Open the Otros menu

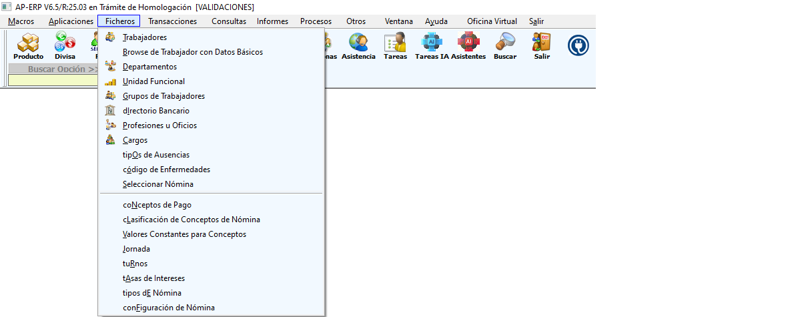(356, 21)
